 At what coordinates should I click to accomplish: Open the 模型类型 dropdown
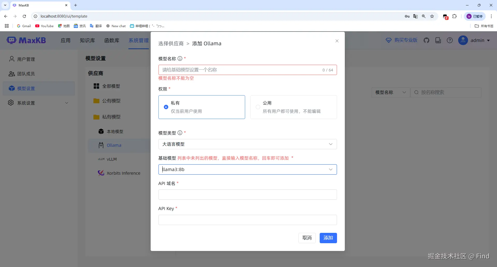[247, 144]
